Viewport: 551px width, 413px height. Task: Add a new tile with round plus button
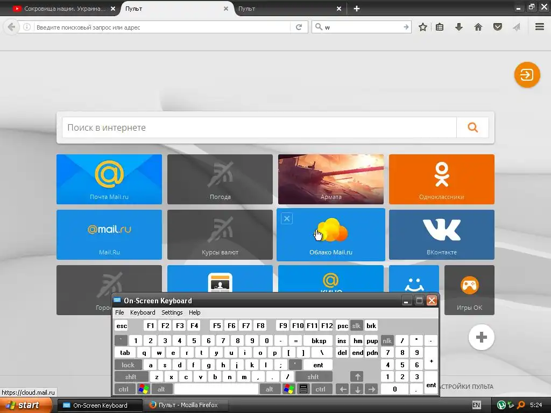click(482, 337)
